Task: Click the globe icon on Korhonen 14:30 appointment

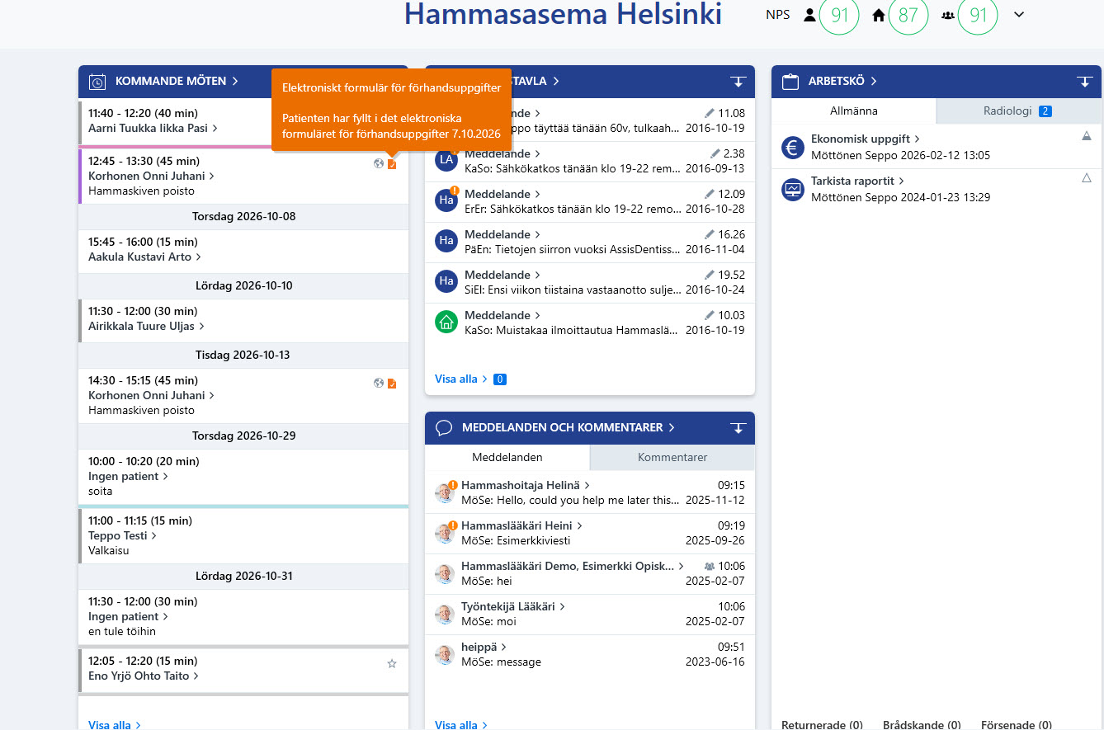Action: 379,383
